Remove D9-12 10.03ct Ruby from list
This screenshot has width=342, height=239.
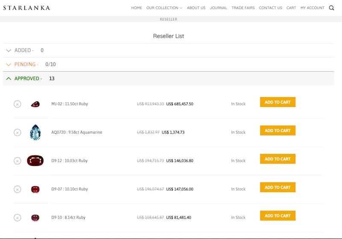[x=18, y=161]
